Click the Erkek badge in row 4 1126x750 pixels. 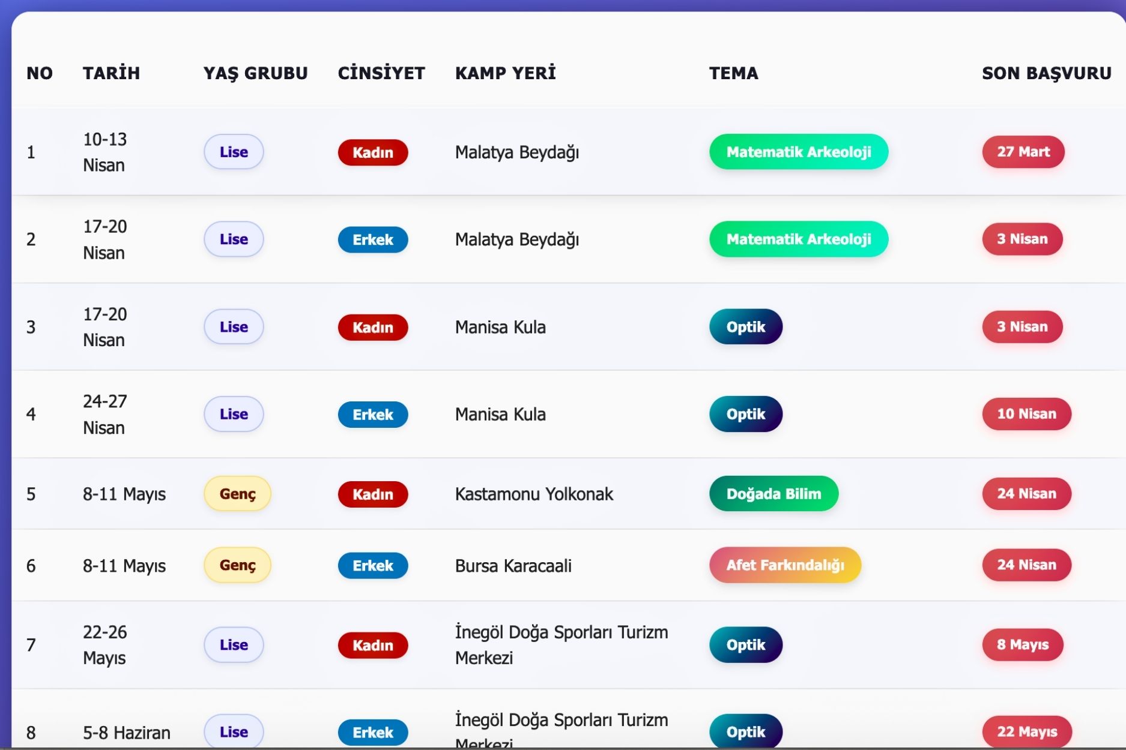pos(372,415)
